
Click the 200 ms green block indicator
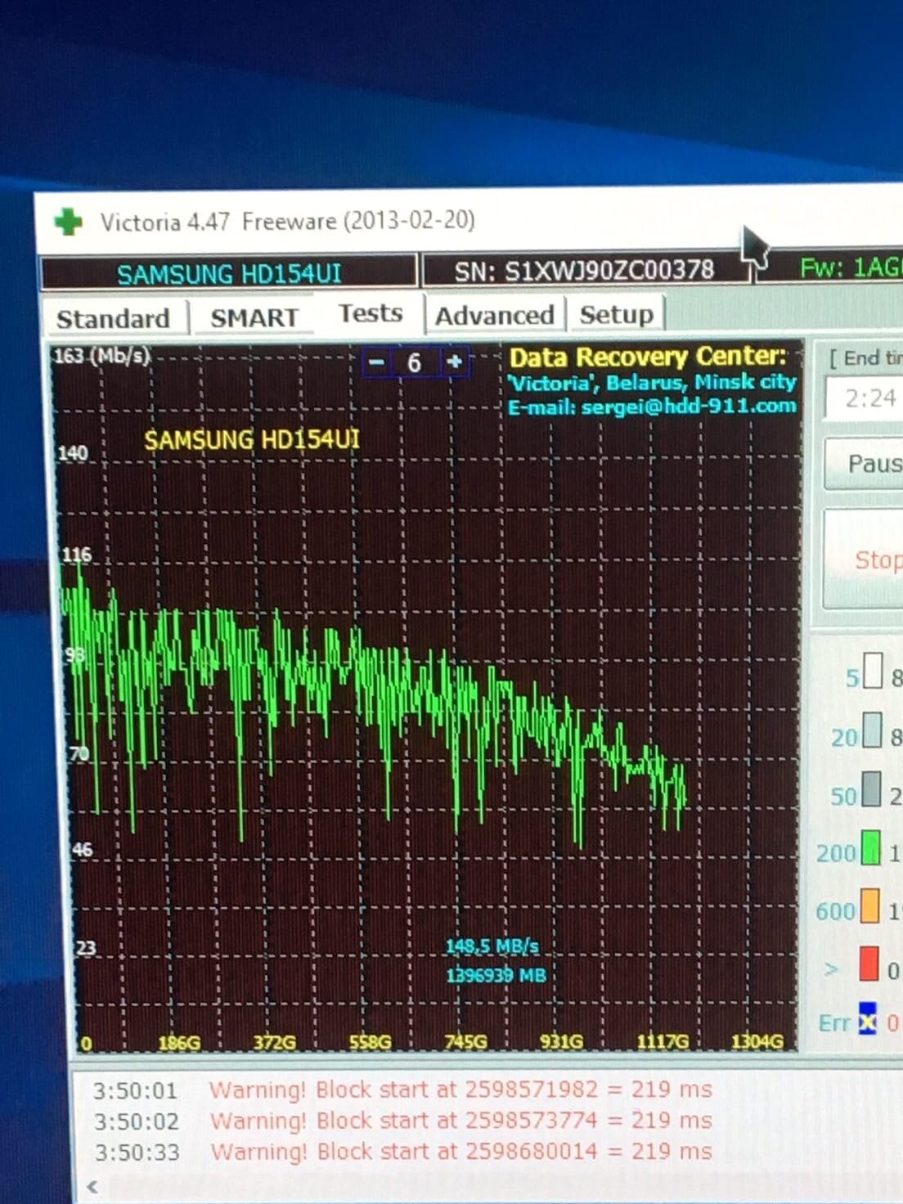pos(871,848)
